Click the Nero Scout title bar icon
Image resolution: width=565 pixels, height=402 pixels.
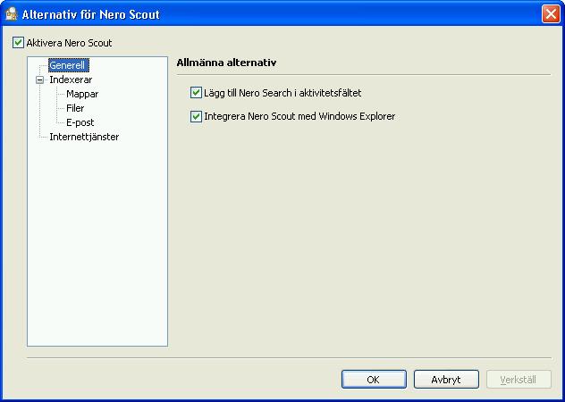[12, 14]
